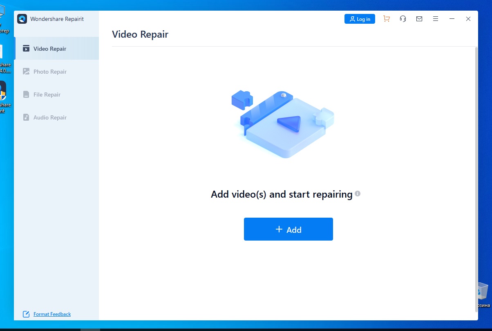Open the Format Feedback link

click(x=52, y=314)
